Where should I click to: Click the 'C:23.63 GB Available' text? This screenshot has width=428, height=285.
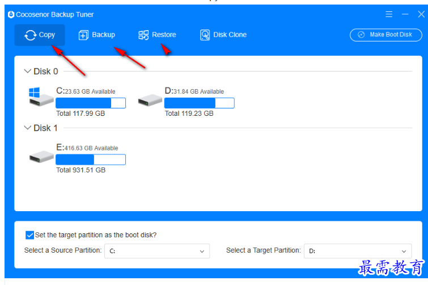point(86,91)
